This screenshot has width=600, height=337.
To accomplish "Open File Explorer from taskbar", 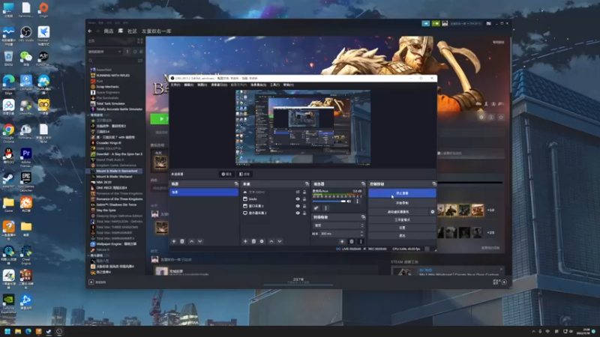I will tap(18, 331).
